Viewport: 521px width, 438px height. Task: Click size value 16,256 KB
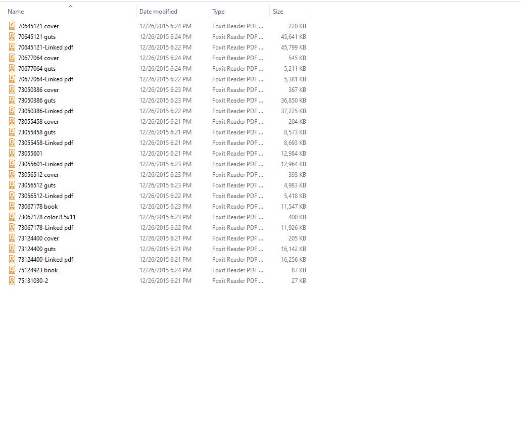[x=294, y=260]
